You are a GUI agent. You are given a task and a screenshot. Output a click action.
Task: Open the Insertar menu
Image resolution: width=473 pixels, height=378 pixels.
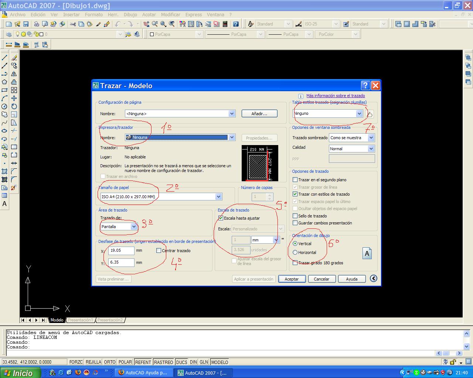tap(71, 15)
